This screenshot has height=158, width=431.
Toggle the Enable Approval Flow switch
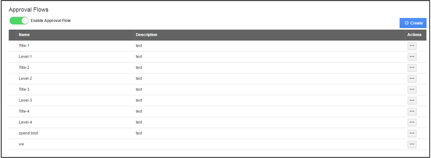click(x=19, y=21)
